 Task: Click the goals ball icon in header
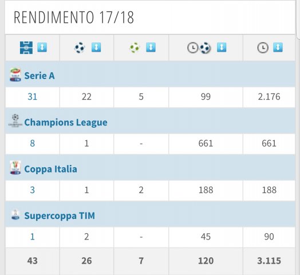point(80,48)
